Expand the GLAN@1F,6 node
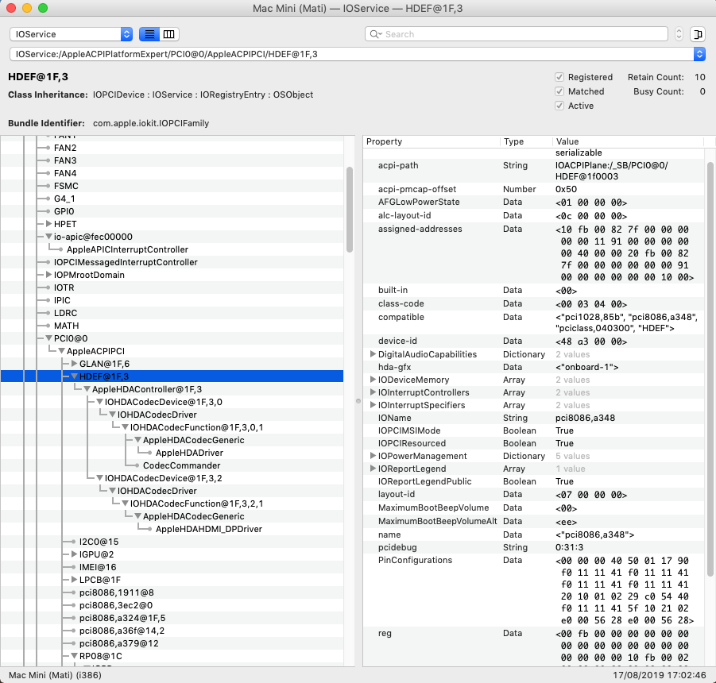Viewport: 716px width, 683px height. coord(74,363)
